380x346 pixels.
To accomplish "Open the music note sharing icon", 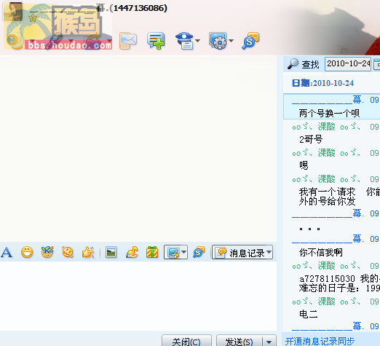I will 132,252.
